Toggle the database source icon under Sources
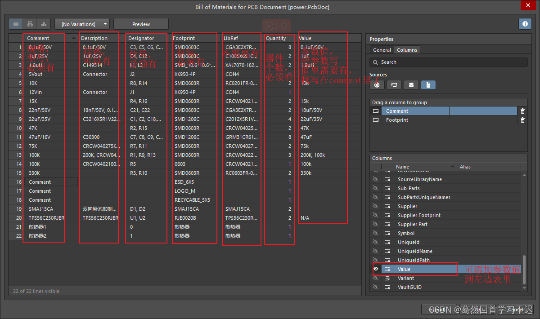540x319 pixels. click(x=411, y=84)
